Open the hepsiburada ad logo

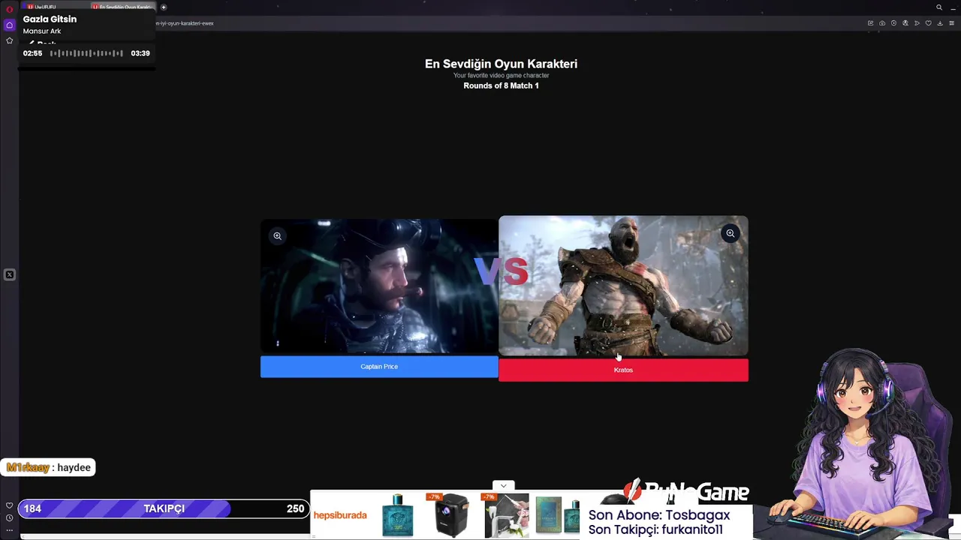tap(340, 515)
